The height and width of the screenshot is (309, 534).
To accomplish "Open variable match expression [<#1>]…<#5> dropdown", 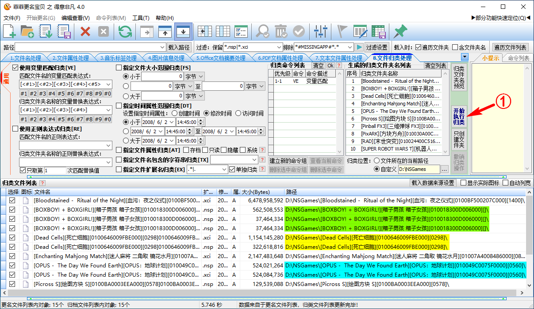I will click(109, 84).
